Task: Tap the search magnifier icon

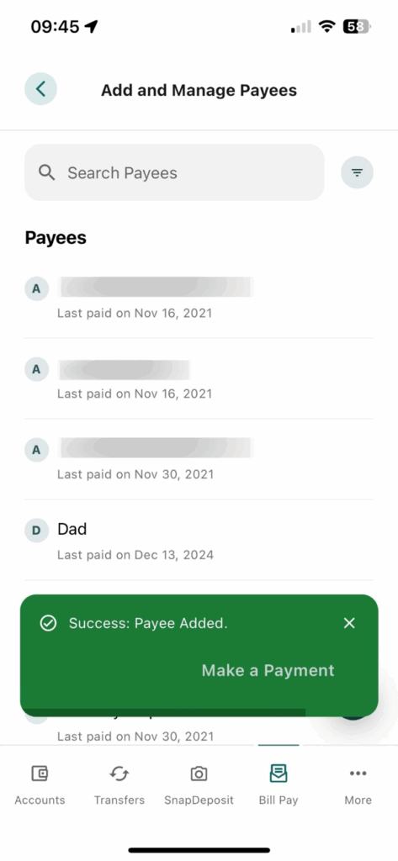Action: 47,172
